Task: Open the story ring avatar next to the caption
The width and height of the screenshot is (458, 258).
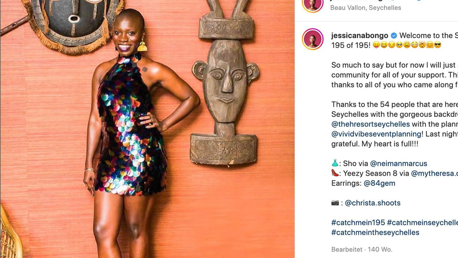Action: pos(312,39)
